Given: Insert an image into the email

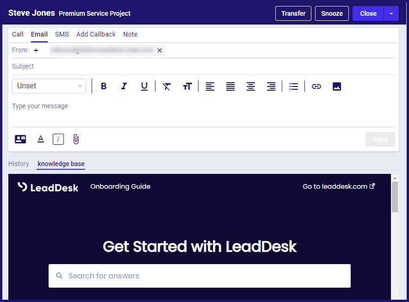Looking at the screenshot, I should tap(337, 86).
